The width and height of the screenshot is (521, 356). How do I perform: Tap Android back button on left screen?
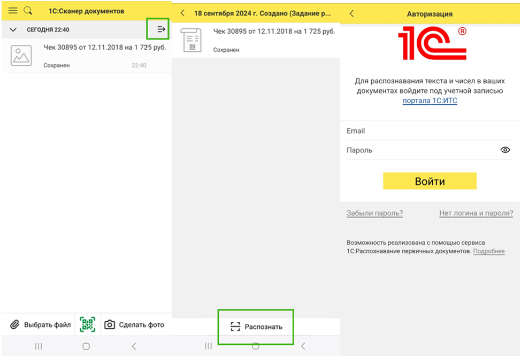coord(134,346)
